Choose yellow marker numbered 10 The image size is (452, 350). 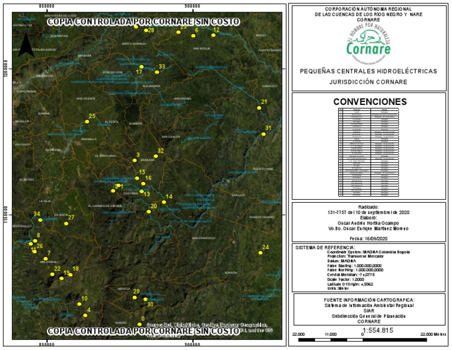79,304
